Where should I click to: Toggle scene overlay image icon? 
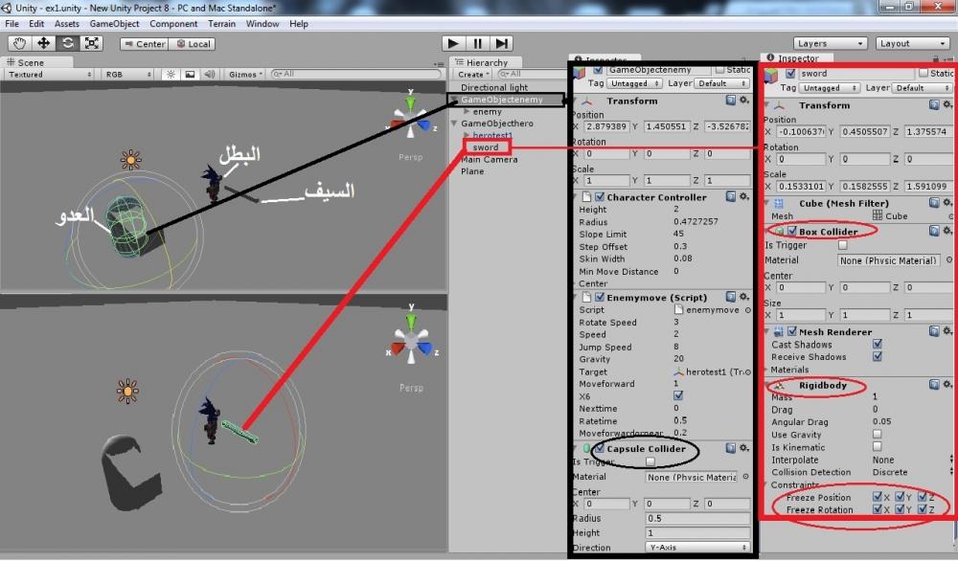pyautogui.click(x=190, y=75)
